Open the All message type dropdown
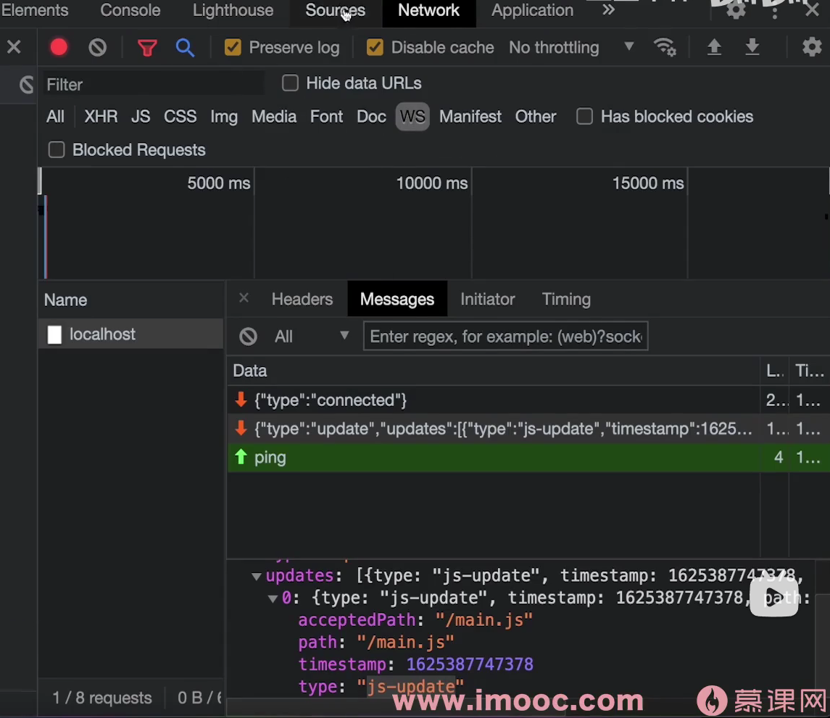 311,337
